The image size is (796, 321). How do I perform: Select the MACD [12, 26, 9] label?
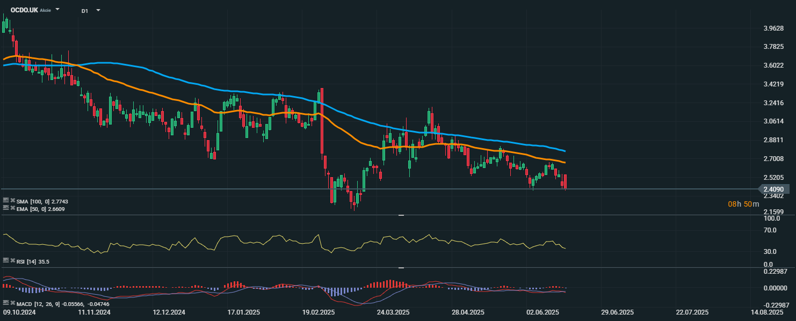coord(38,304)
